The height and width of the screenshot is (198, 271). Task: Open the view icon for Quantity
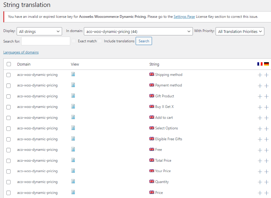click(x=73, y=182)
